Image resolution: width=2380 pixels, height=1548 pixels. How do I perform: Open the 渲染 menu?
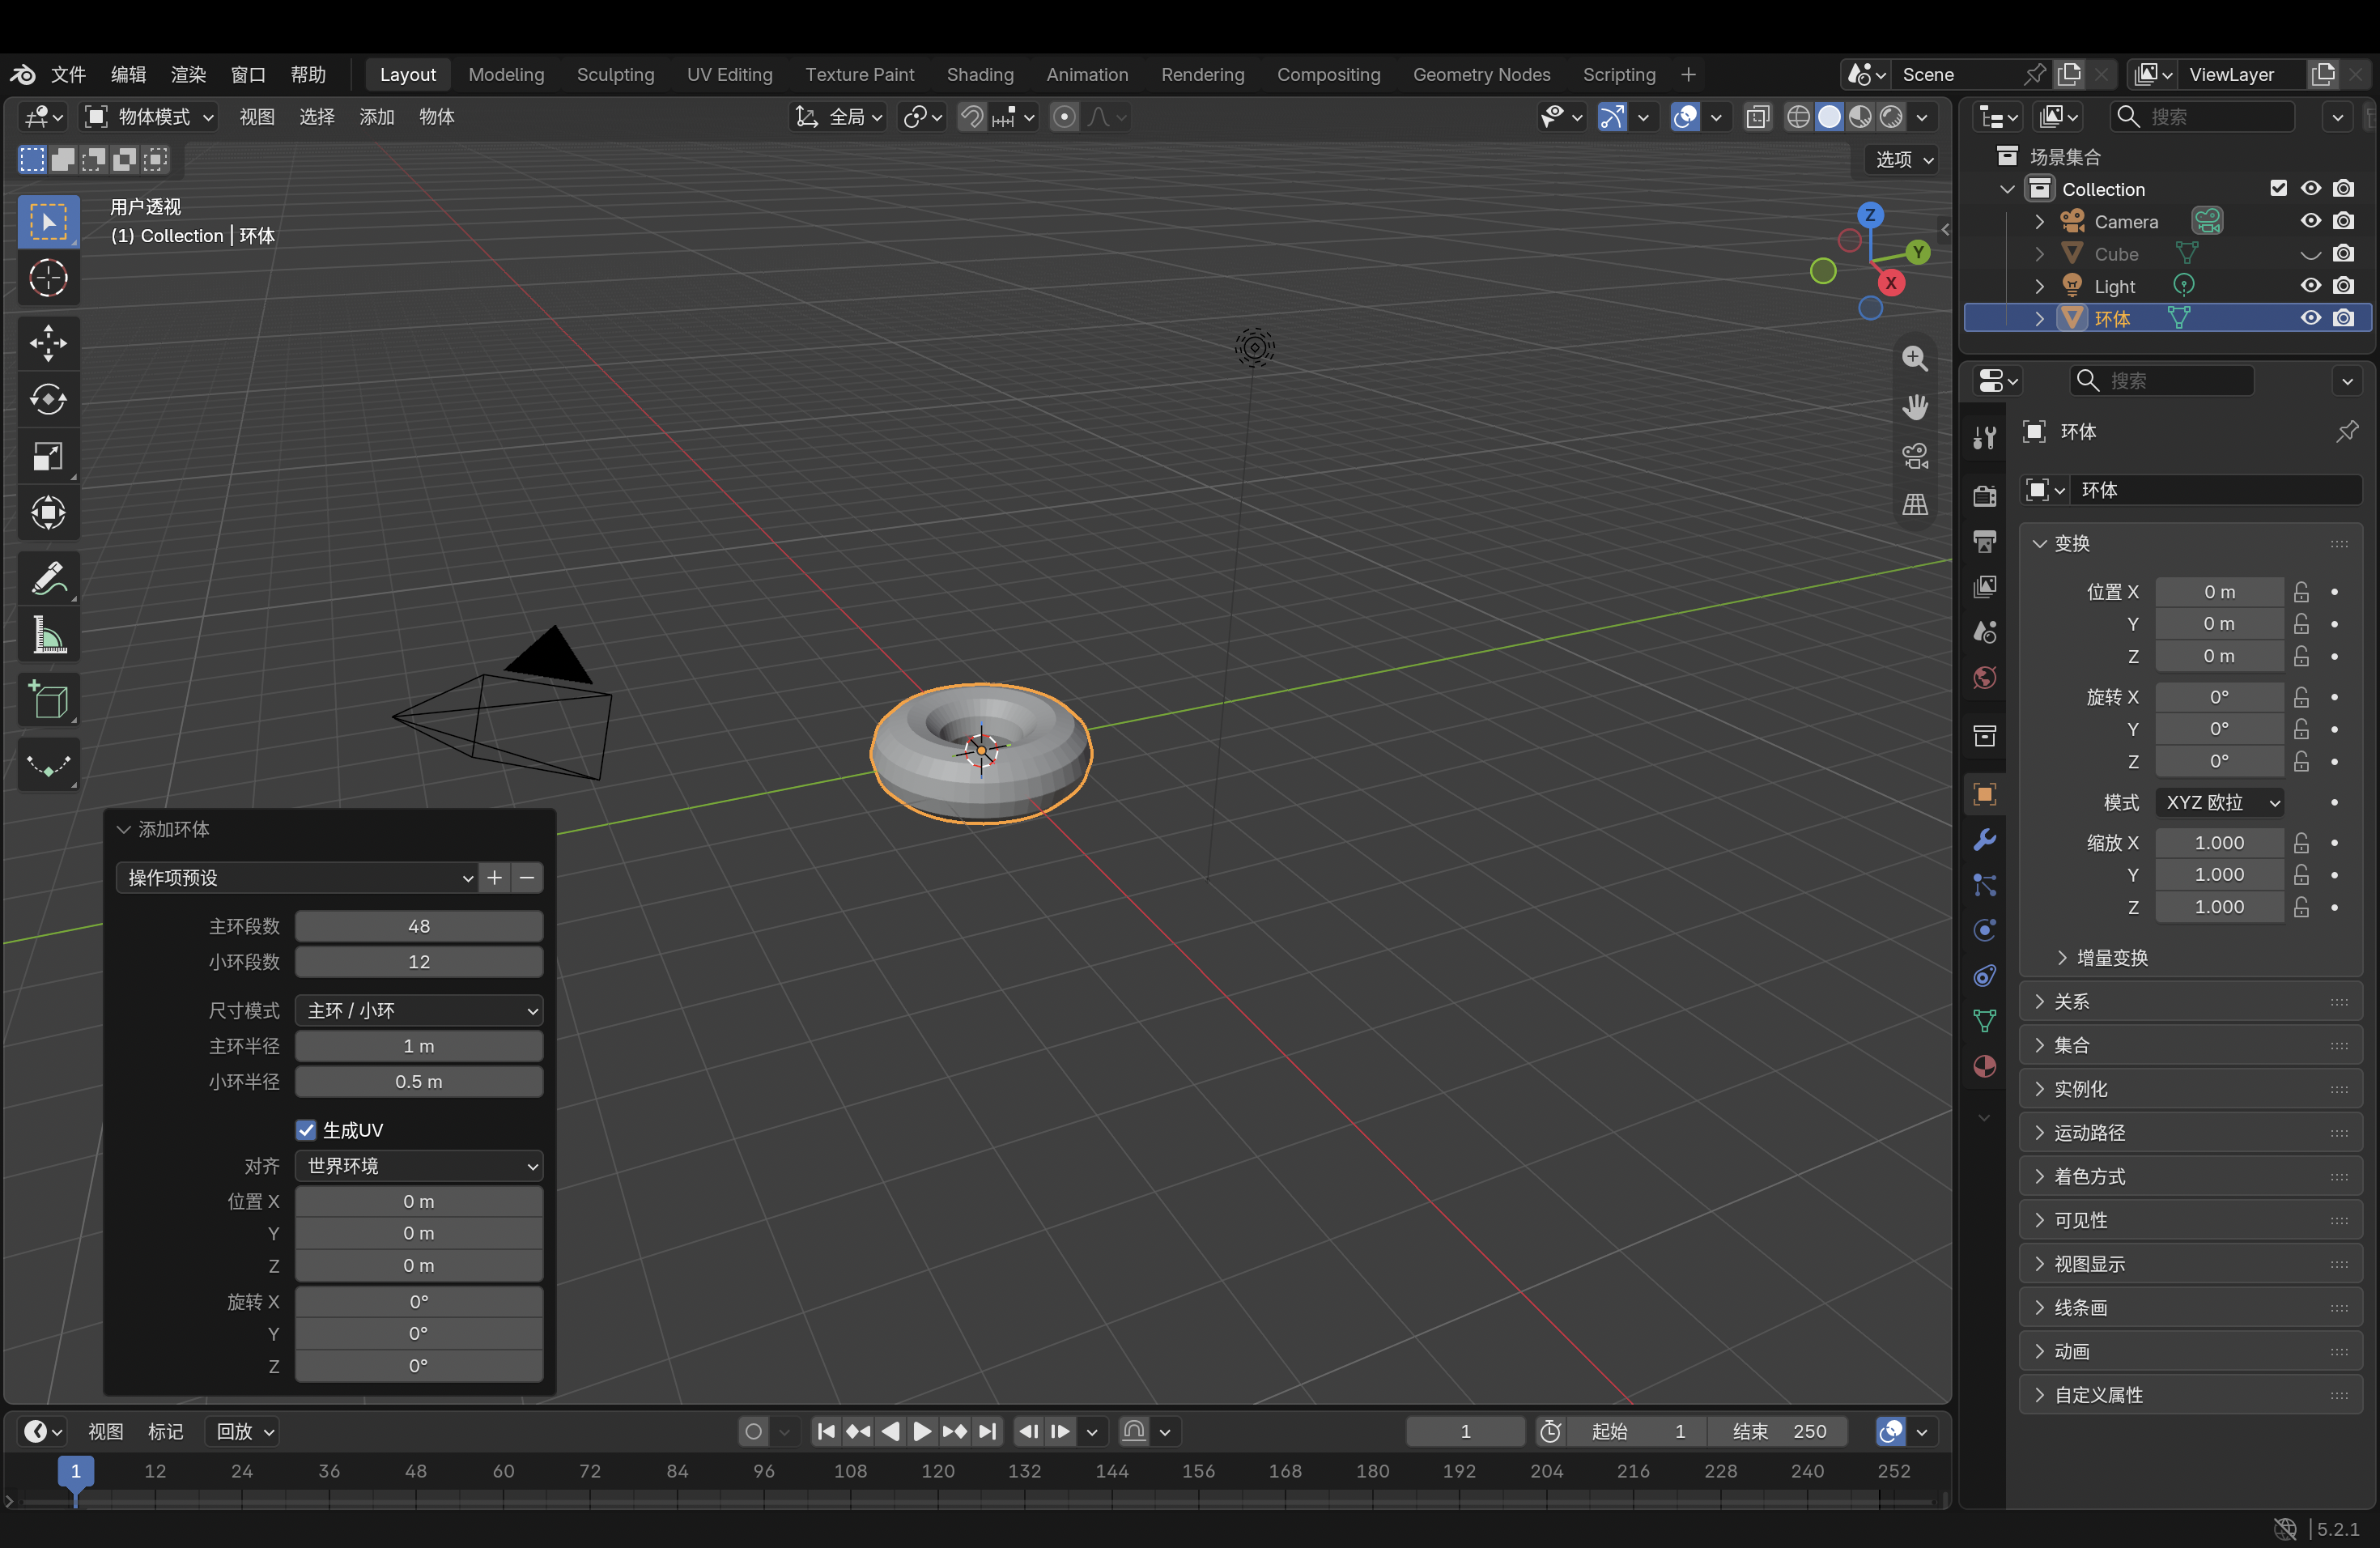(x=188, y=75)
